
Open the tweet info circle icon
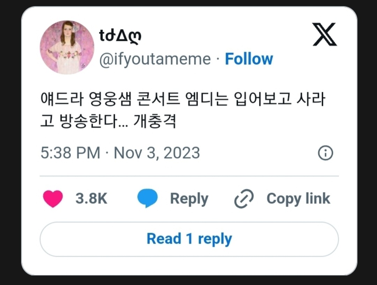point(326,153)
